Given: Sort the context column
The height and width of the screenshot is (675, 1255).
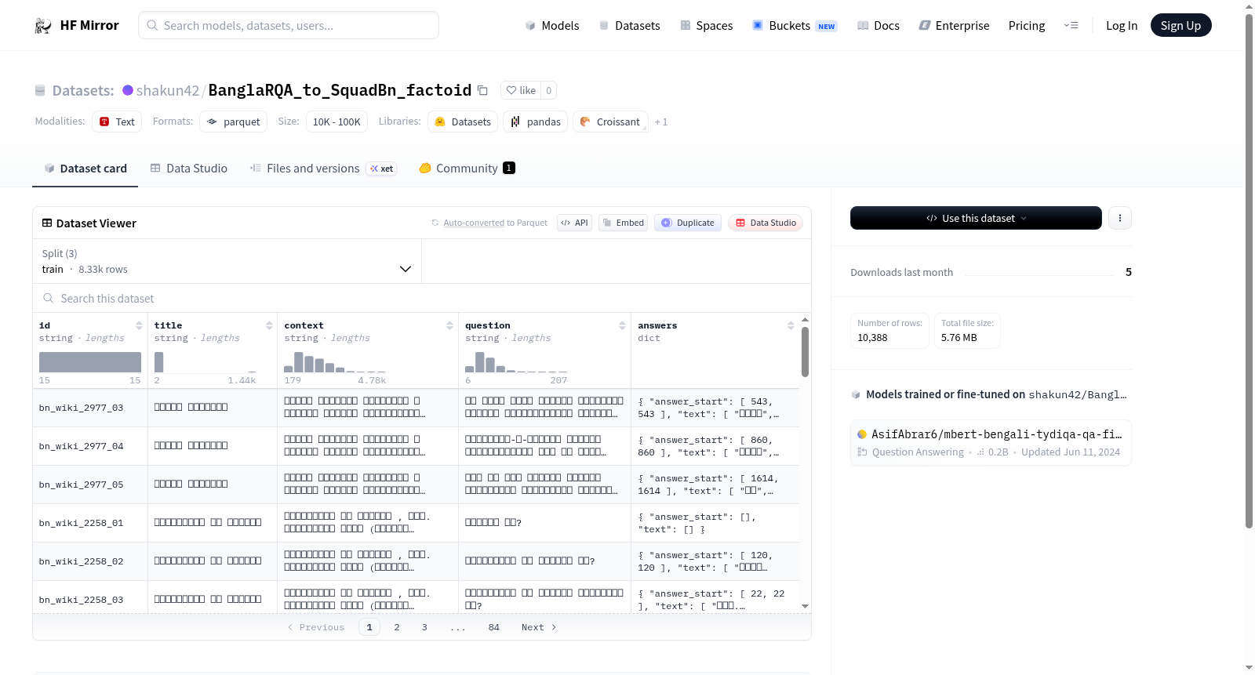Looking at the screenshot, I should coord(449,325).
